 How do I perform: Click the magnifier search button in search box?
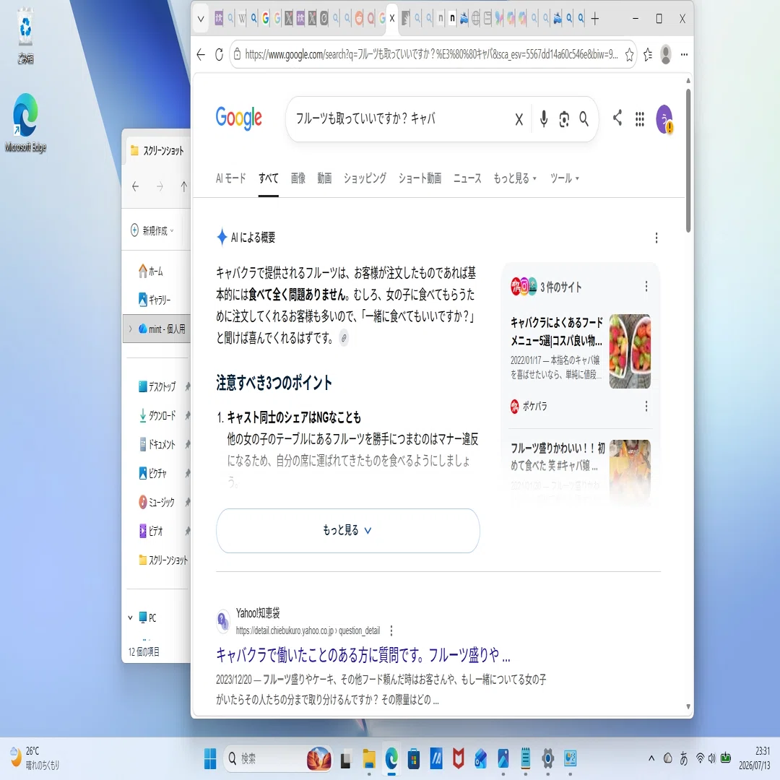click(x=584, y=119)
